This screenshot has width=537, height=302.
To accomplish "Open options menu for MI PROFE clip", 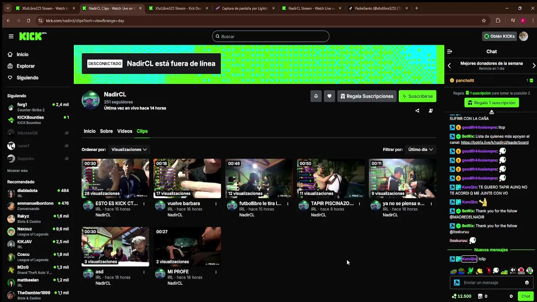I will 216,272.
